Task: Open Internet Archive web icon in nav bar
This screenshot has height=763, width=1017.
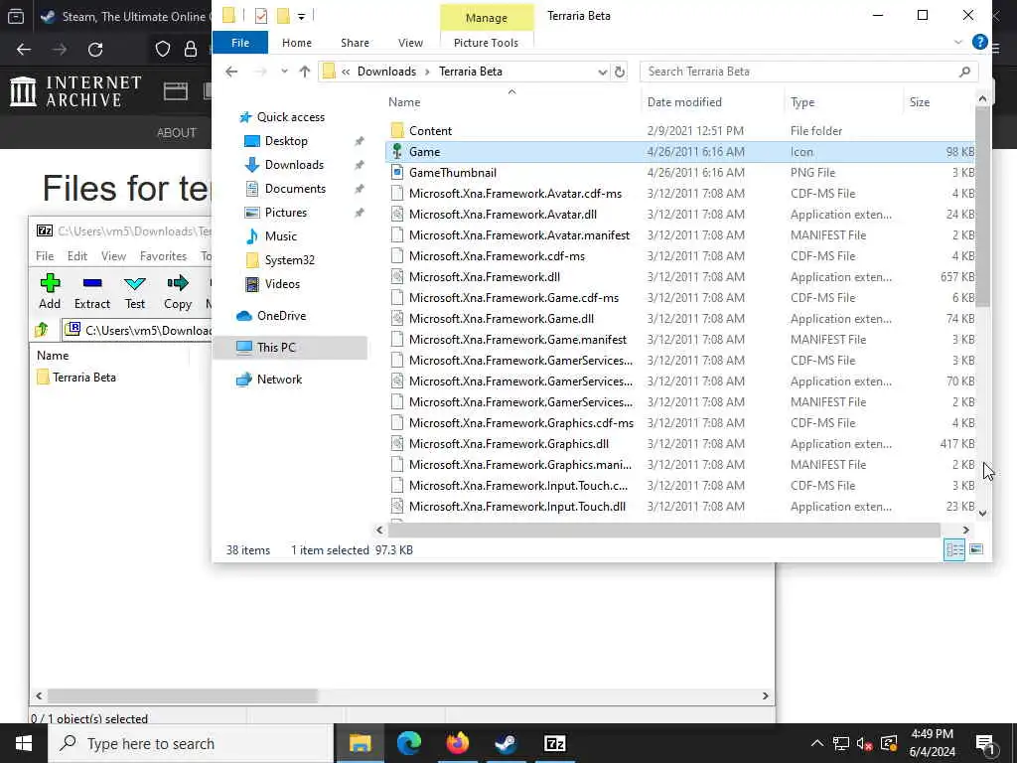Action: [175, 91]
